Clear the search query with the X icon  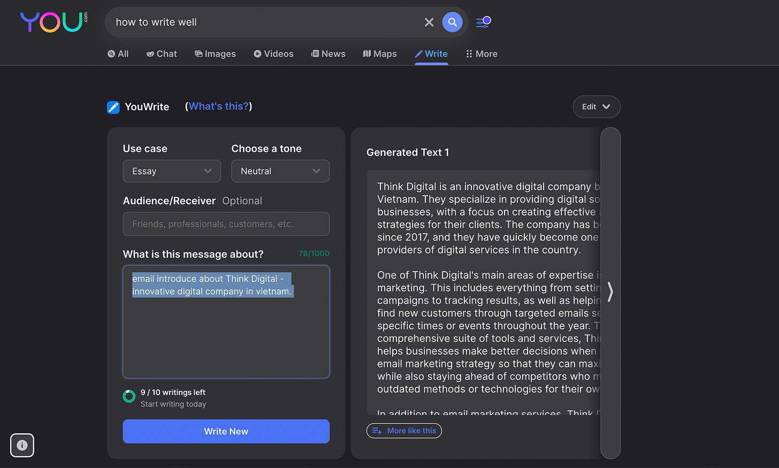click(x=429, y=22)
